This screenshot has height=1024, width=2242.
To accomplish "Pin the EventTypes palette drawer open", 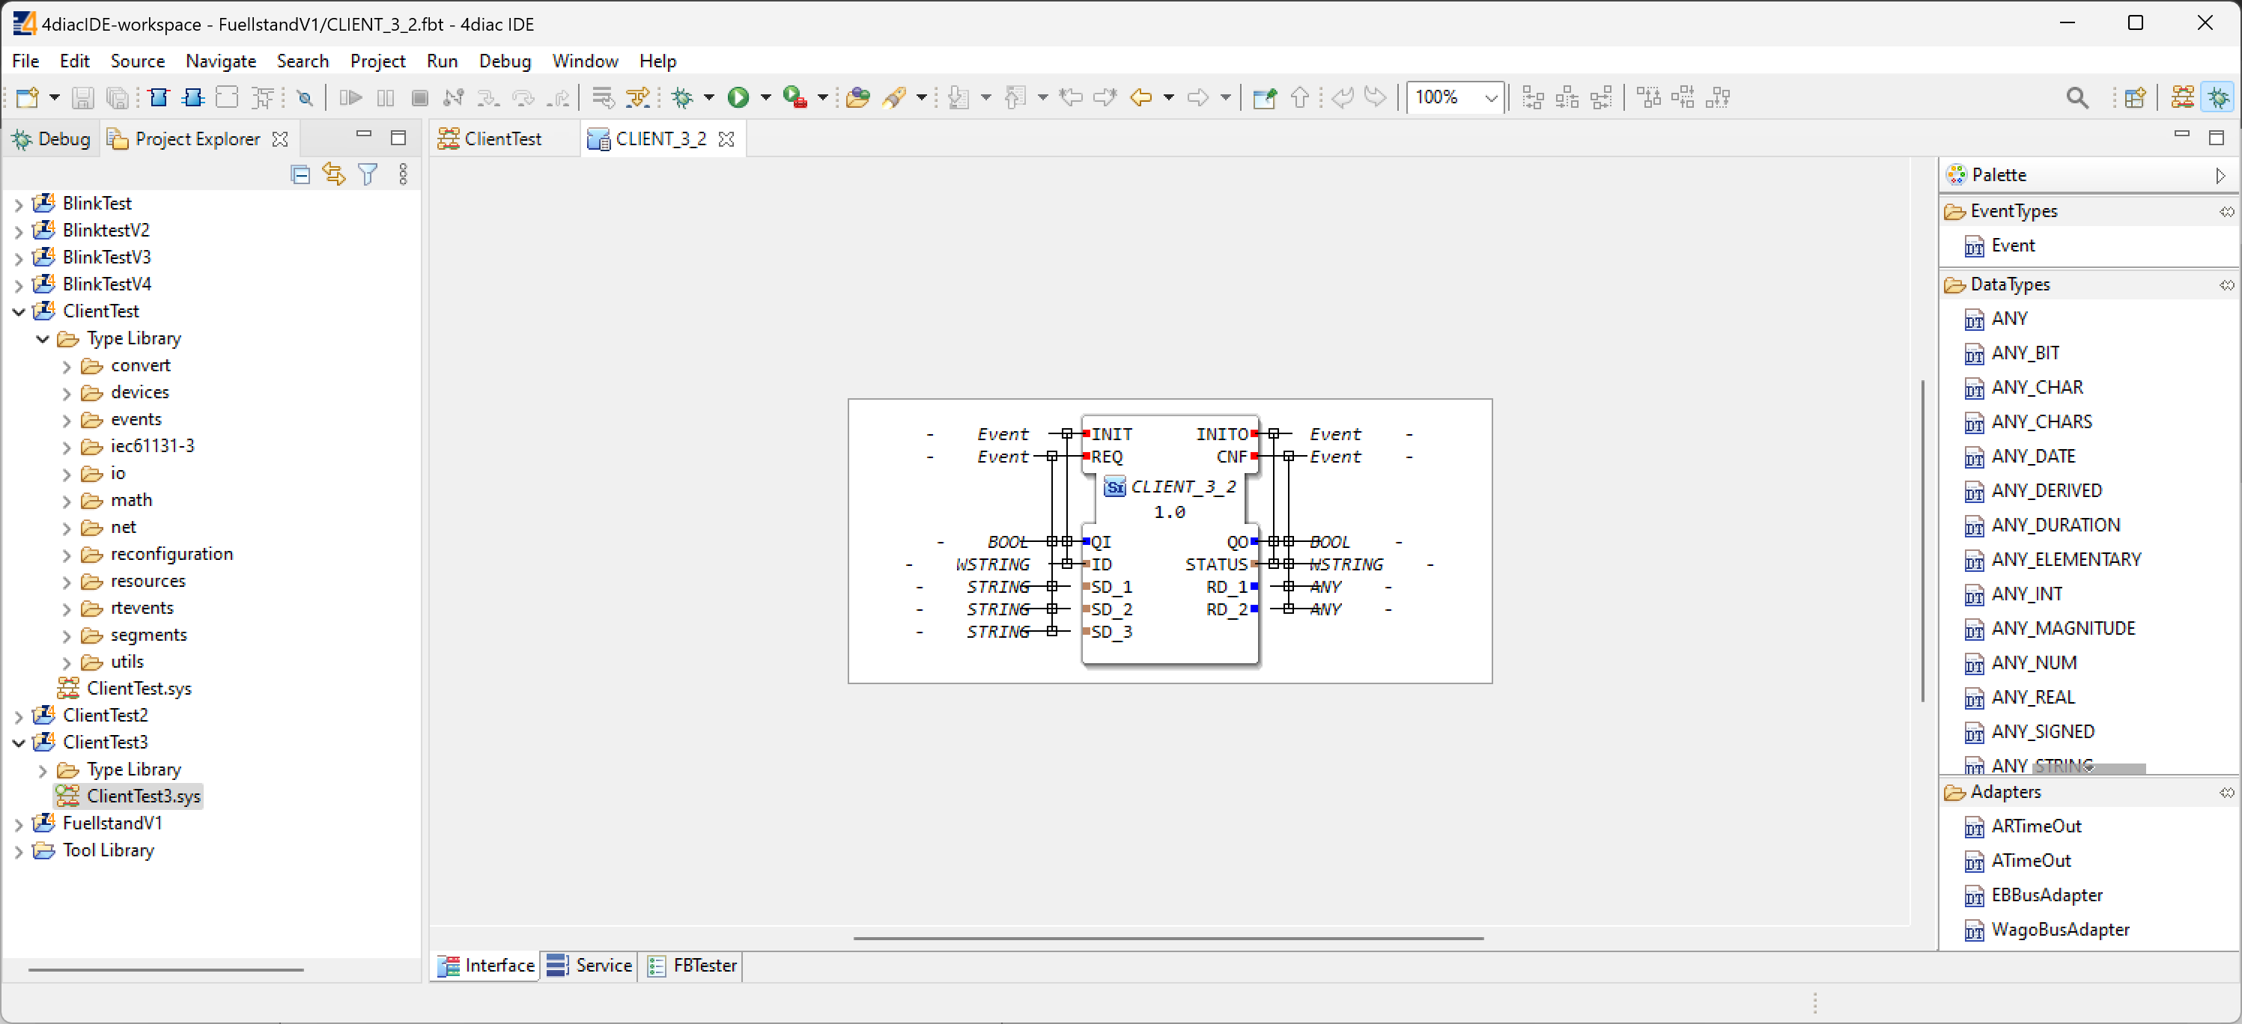I will coord(2226,211).
